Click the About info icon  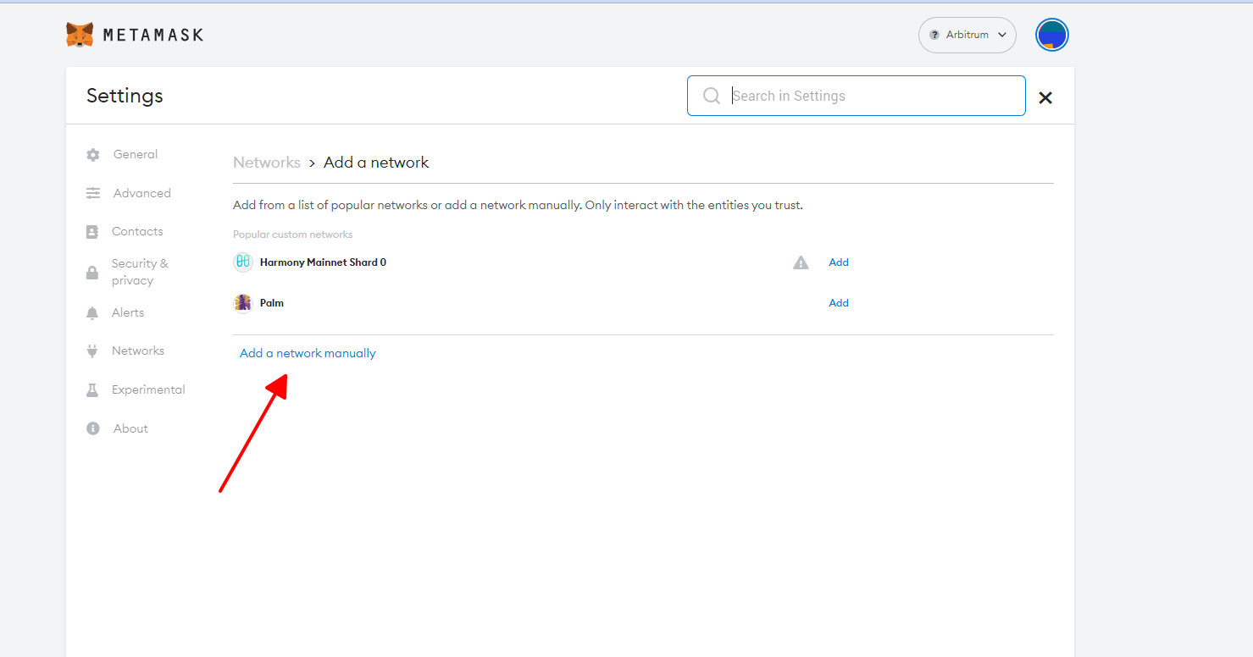click(x=93, y=428)
